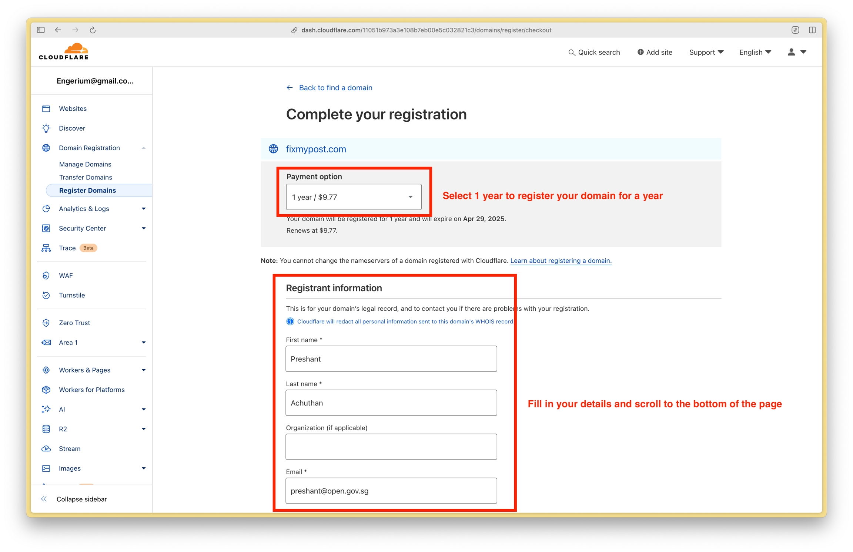853x552 pixels.
Task: Click the browser address bar URL
Action: click(426, 30)
